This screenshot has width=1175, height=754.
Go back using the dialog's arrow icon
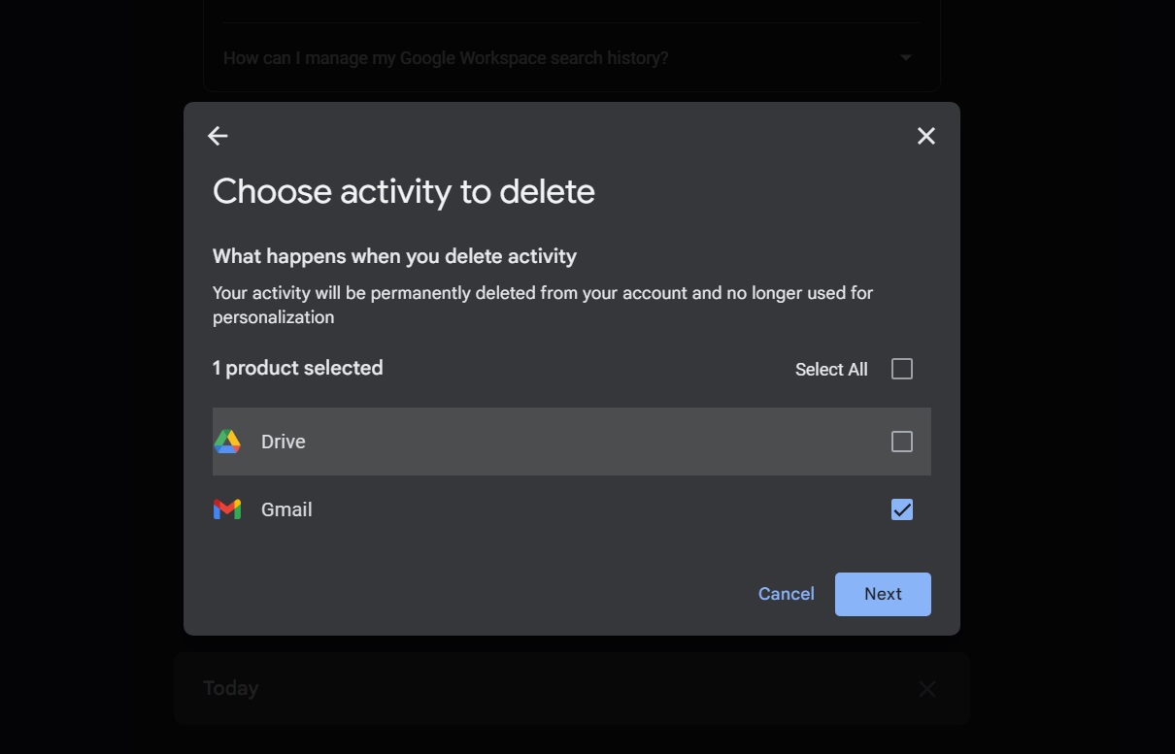[x=218, y=136]
